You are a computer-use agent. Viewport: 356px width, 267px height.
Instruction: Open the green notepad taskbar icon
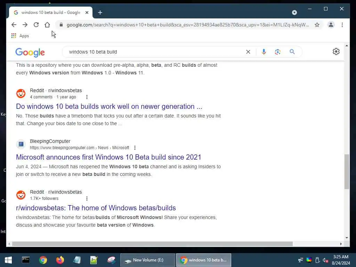click(x=94, y=260)
